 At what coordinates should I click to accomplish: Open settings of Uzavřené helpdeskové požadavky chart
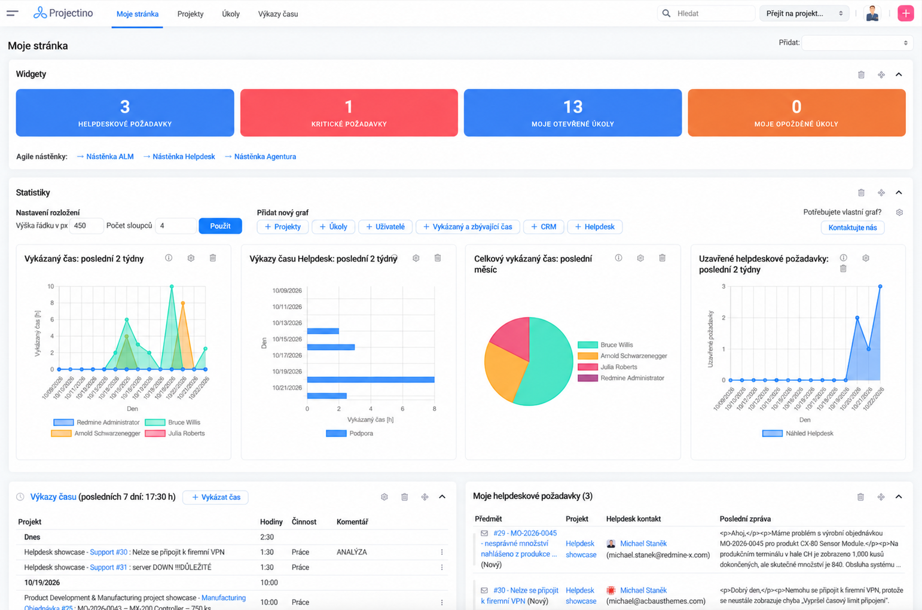point(865,258)
